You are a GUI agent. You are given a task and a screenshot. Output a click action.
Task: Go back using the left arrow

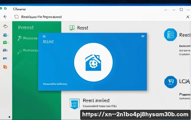(5, 17)
